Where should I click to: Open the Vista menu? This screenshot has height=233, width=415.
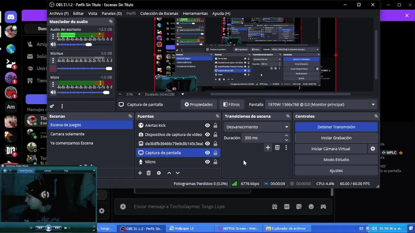pos(93,14)
